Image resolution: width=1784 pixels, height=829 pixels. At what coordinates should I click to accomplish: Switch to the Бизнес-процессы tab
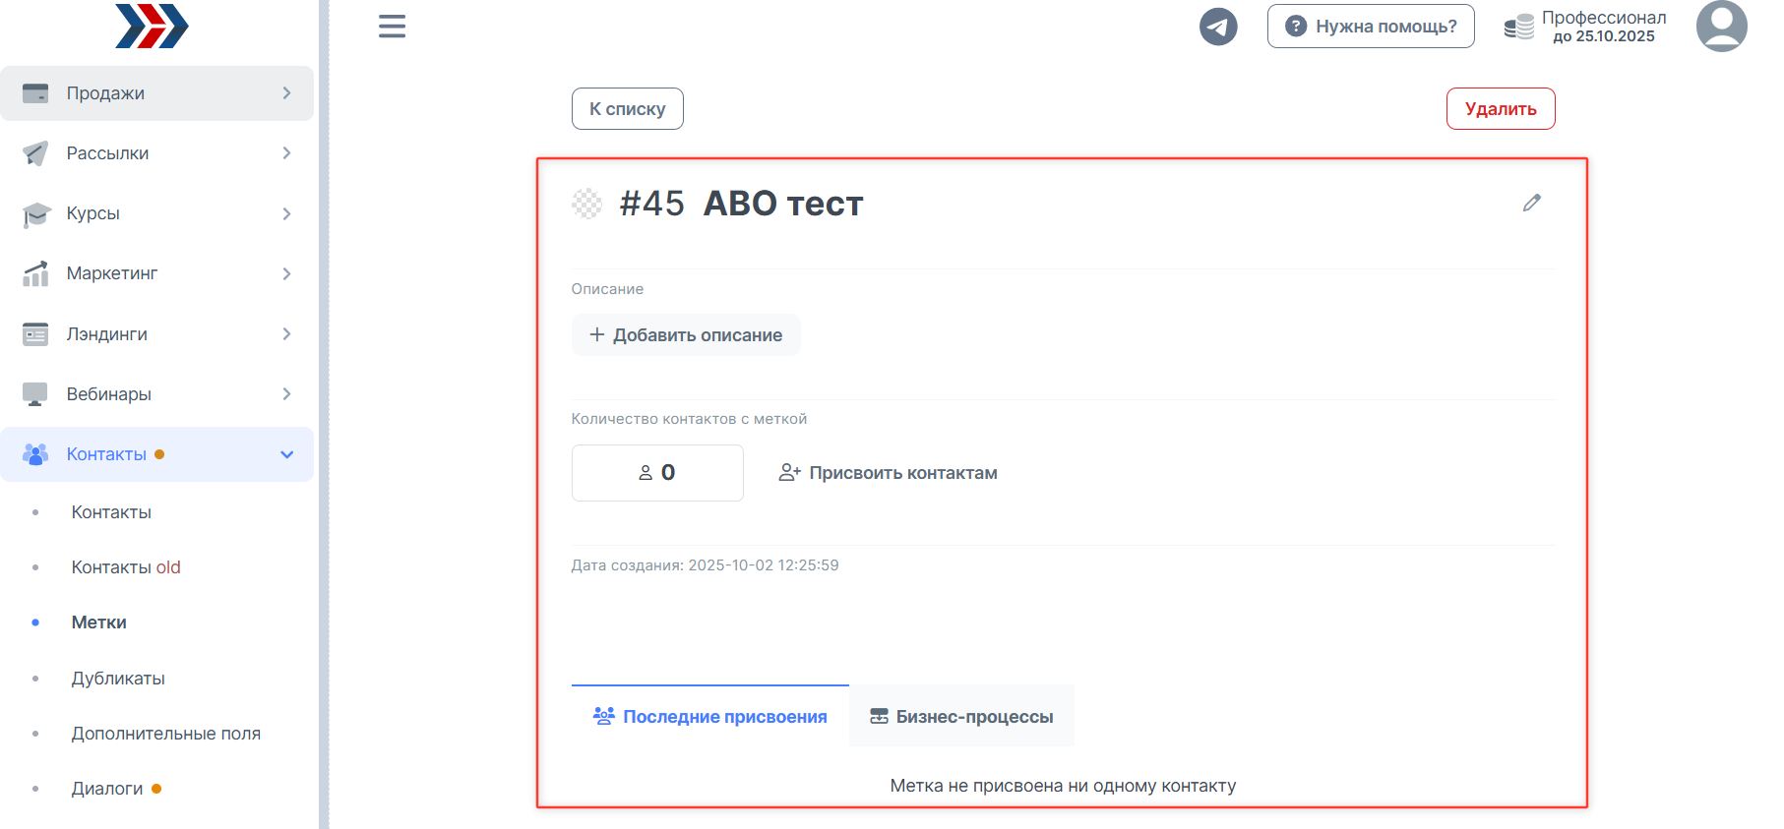tap(961, 716)
